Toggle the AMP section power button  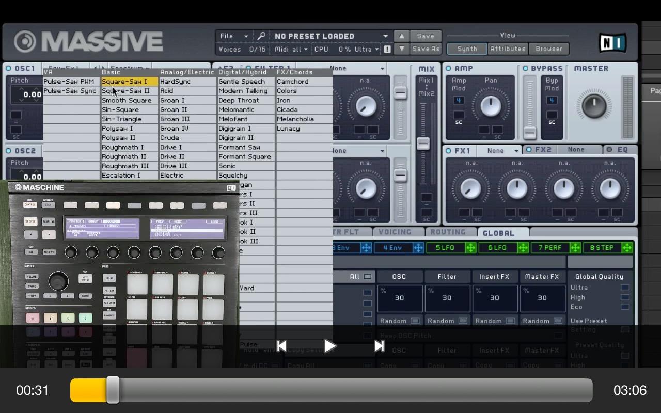448,69
